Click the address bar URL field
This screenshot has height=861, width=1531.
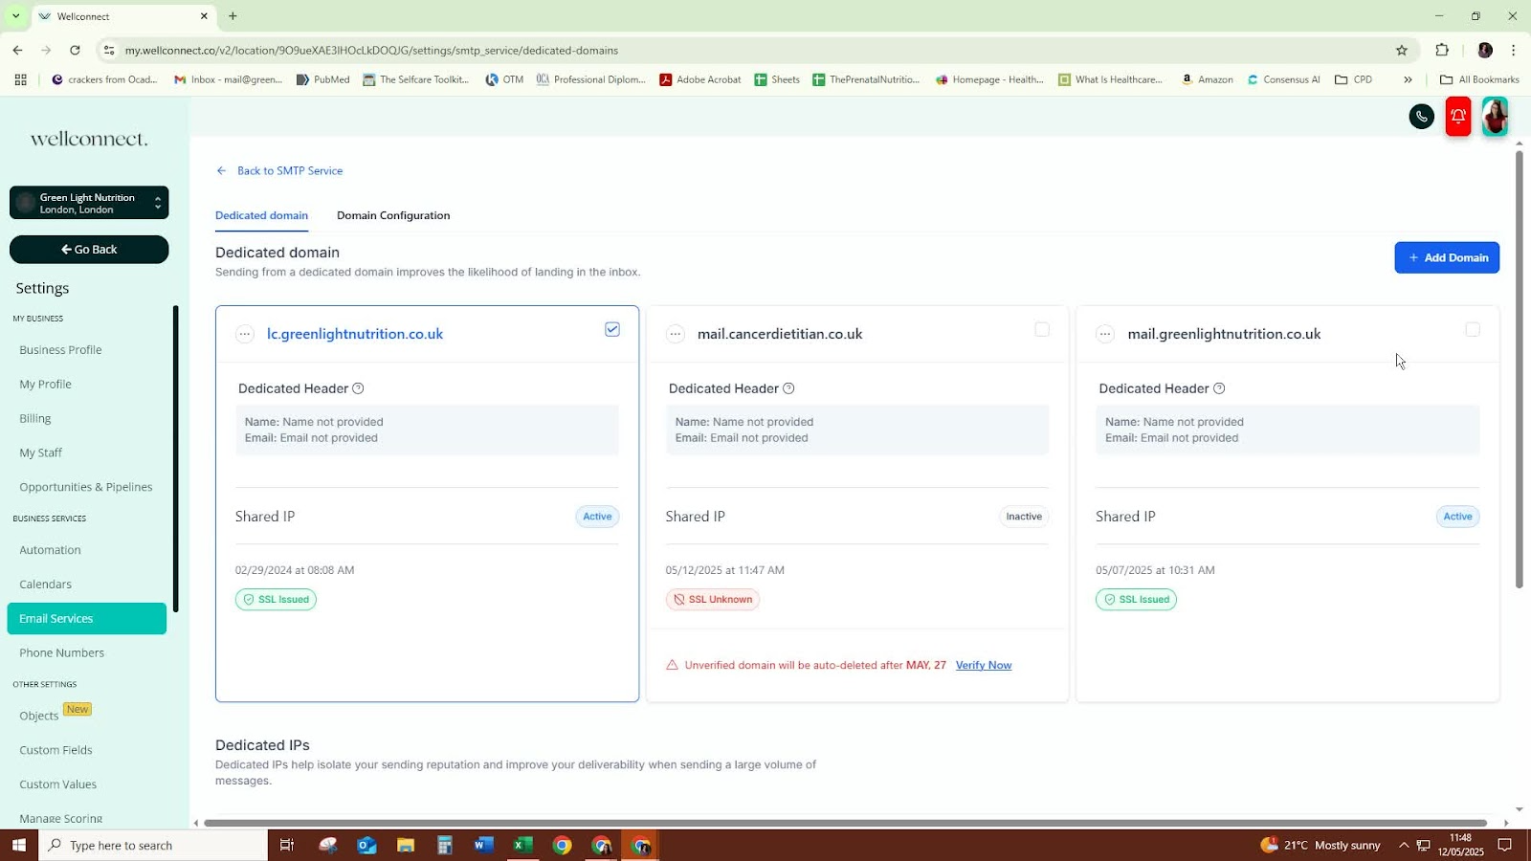pyautogui.click(x=746, y=50)
